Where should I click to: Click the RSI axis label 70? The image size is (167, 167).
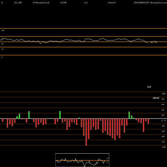(x=2, y=38)
